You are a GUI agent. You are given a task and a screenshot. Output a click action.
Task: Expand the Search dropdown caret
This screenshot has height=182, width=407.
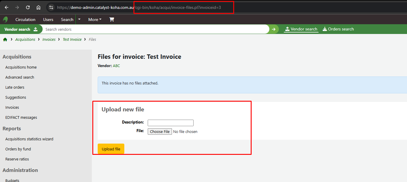(x=79, y=19)
